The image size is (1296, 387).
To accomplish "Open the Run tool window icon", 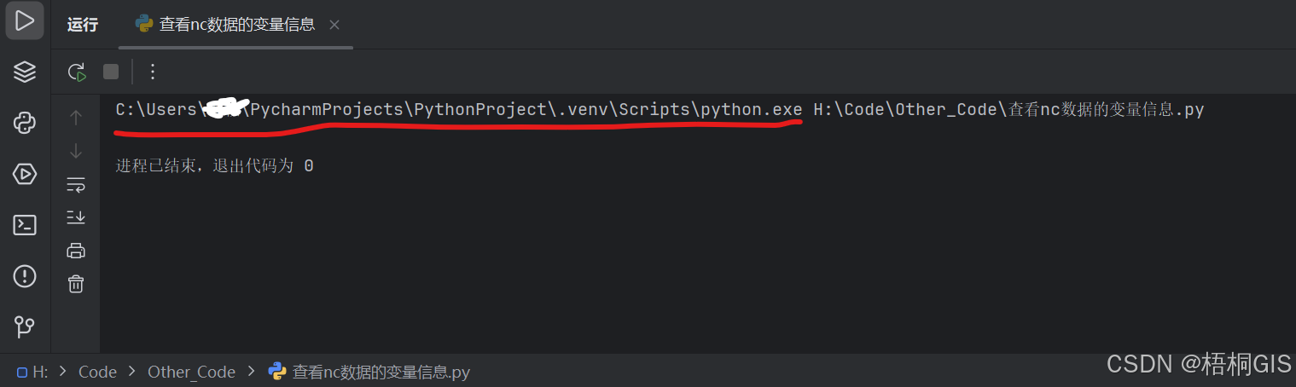I will tap(25, 20).
